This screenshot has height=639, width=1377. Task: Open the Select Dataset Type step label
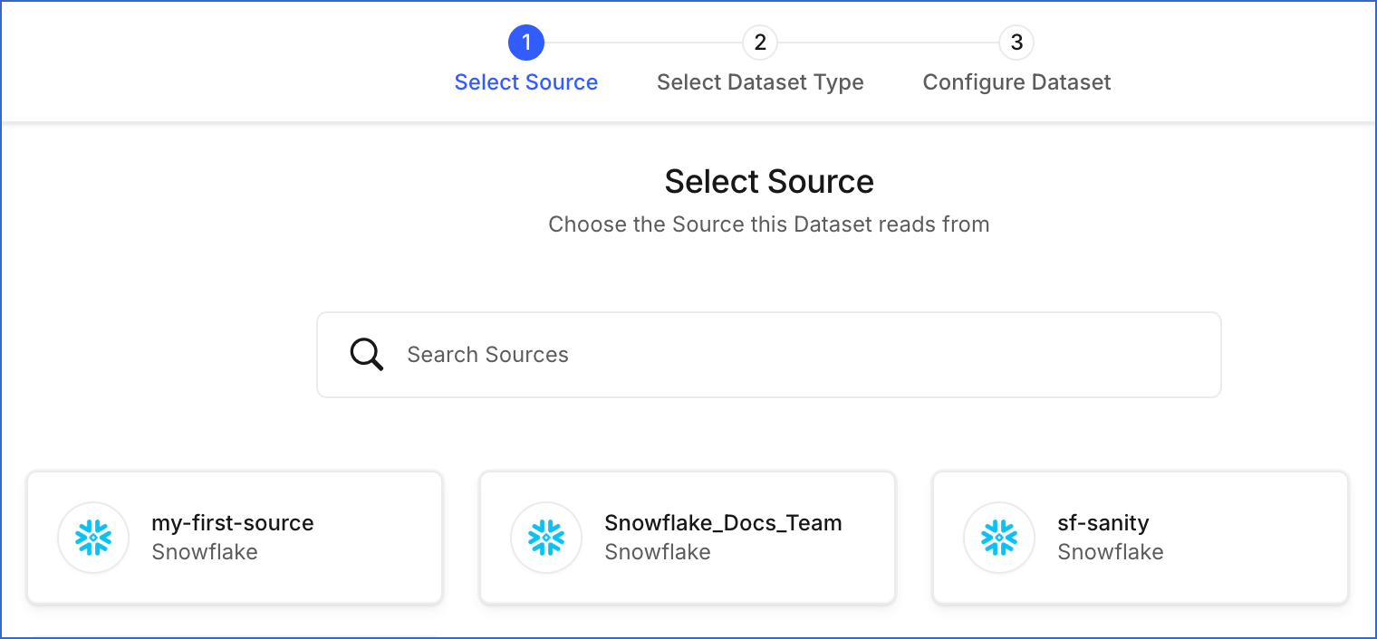coord(760,82)
